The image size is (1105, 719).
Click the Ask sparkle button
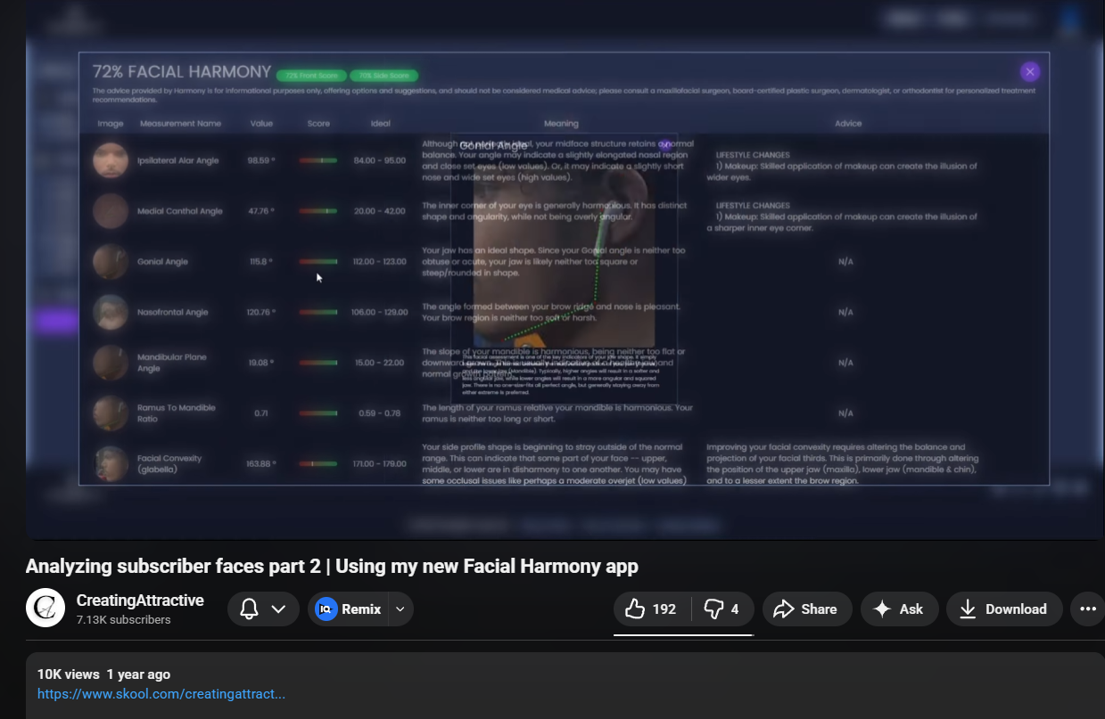tap(898, 609)
